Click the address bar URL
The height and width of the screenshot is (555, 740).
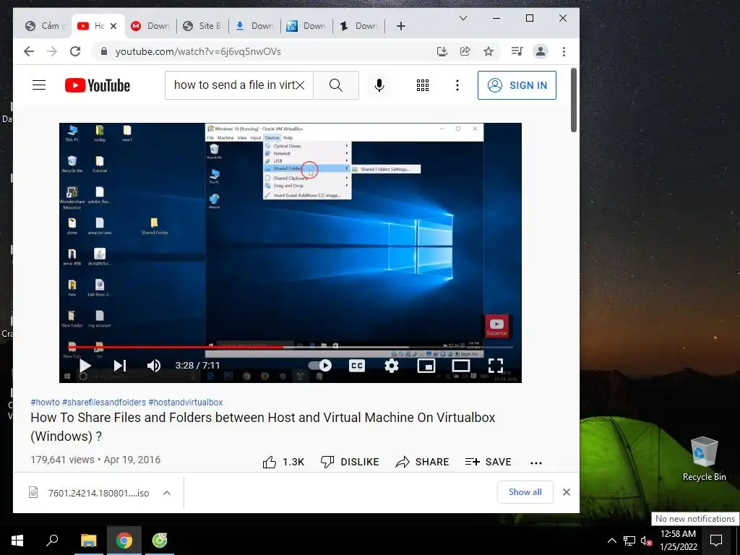click(x=198, y=51)
